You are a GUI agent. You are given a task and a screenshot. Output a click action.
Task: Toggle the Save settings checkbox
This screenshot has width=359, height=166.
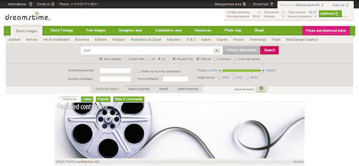point(101,59)
